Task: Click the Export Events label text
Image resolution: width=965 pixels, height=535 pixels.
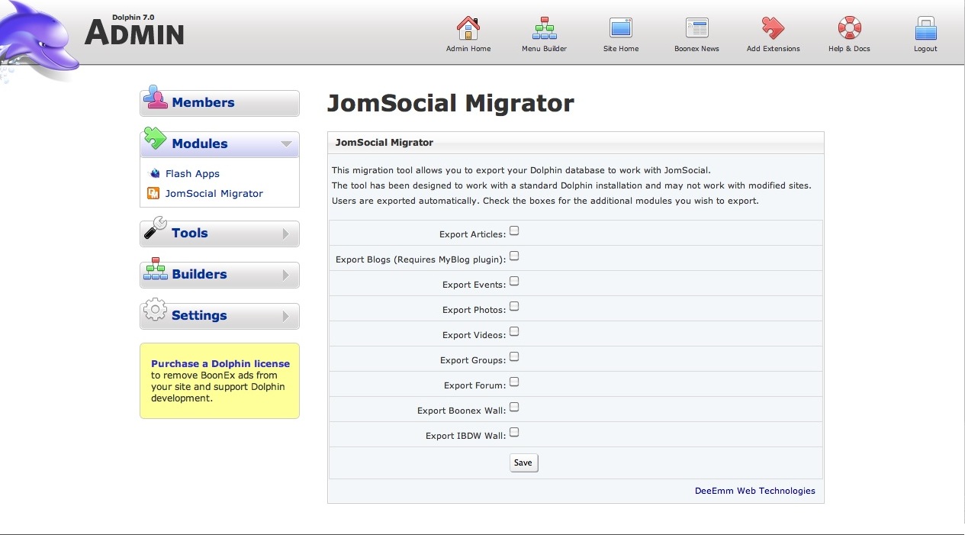Action: coord(474,285)
